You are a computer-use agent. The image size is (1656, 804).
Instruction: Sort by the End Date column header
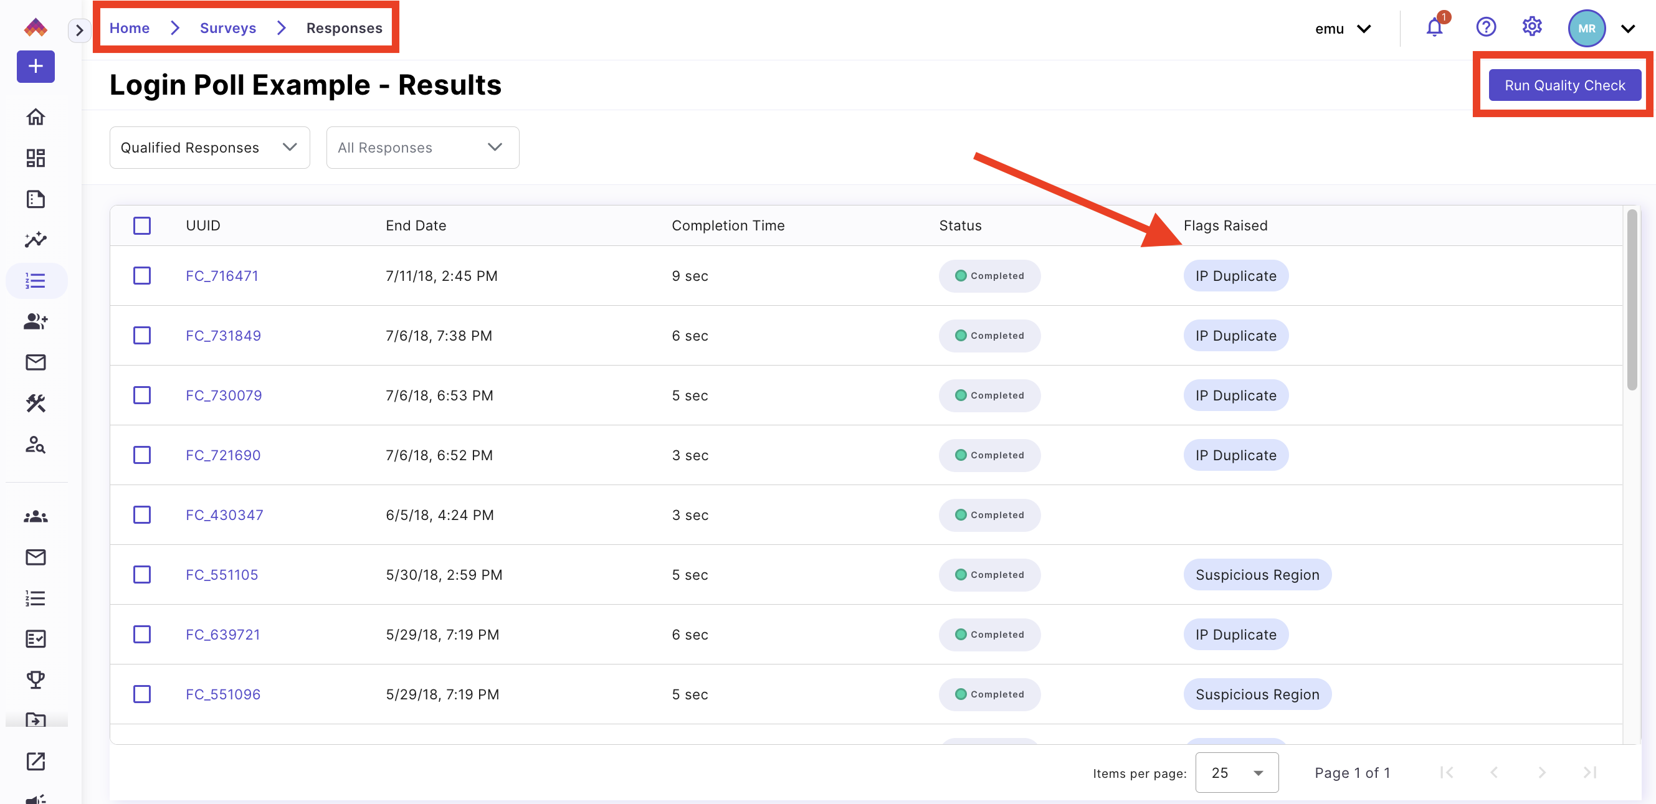point(416,225)
